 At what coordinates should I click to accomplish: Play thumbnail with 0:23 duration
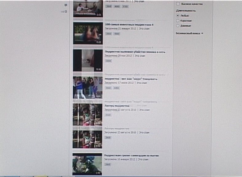tap(88, 33)
